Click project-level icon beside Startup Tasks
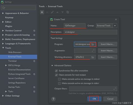The height and width of the screenshot is (105, 133). click(34, 87)
